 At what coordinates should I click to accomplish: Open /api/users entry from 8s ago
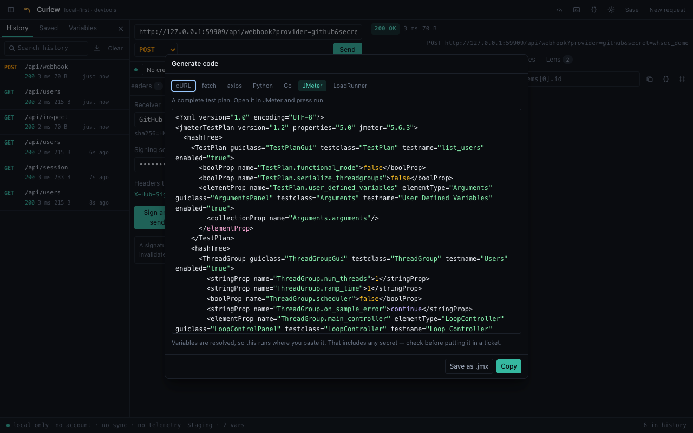click(x=64, y=198)
